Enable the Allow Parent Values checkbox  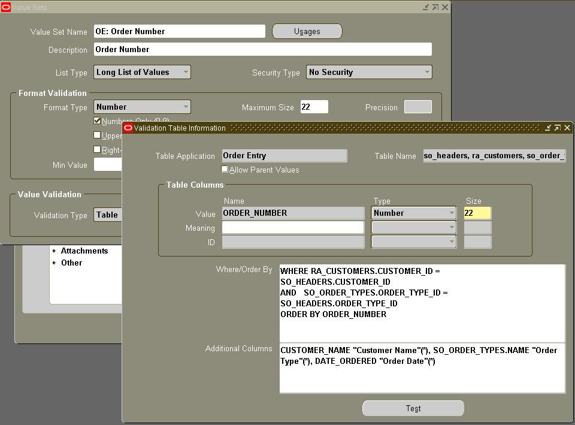point(225,169)
